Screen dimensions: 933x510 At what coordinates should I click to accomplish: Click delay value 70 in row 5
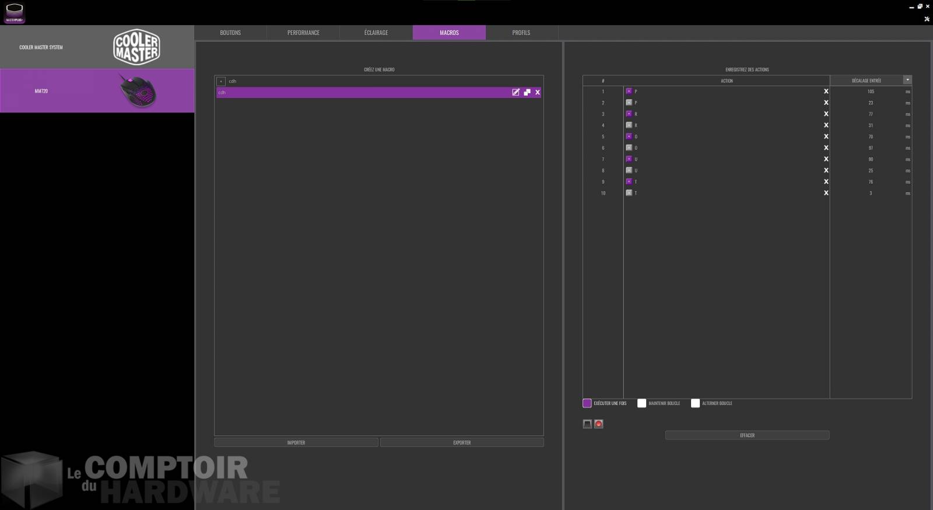coord(871,136)
